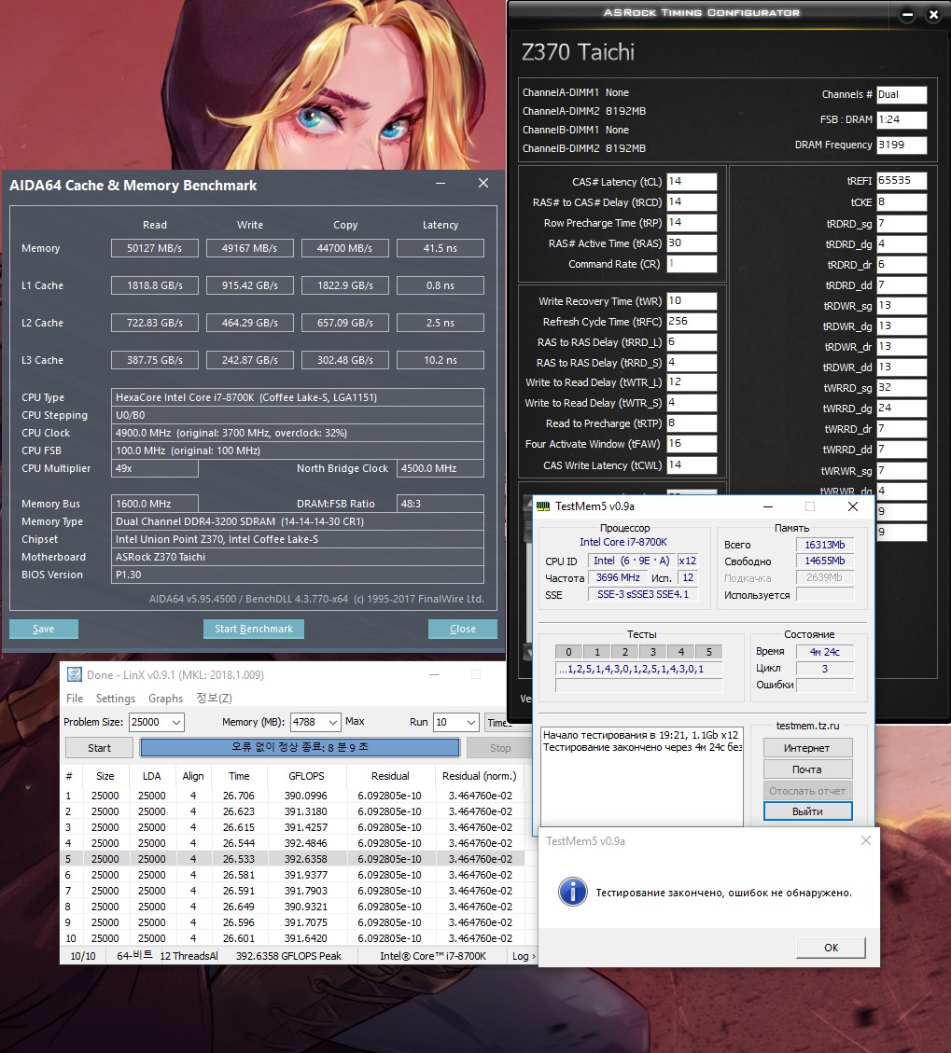Close ASRock Timing Configurator window
Screen dimensions: 951x1053
point(933,14)
